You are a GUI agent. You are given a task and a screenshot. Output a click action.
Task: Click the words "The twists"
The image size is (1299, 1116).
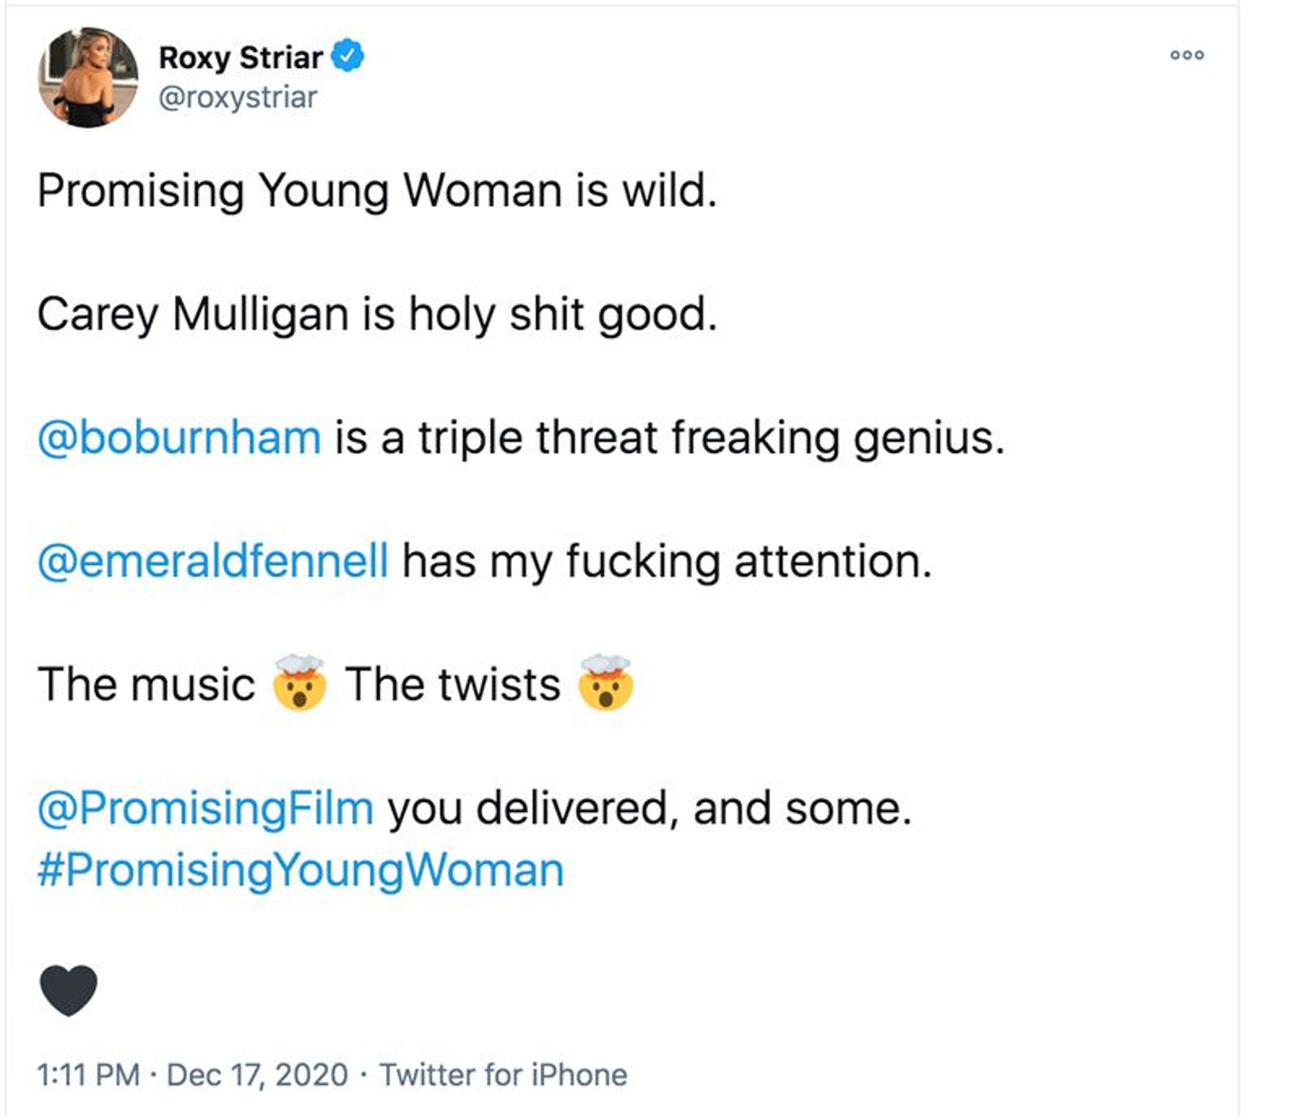(453, 684)
